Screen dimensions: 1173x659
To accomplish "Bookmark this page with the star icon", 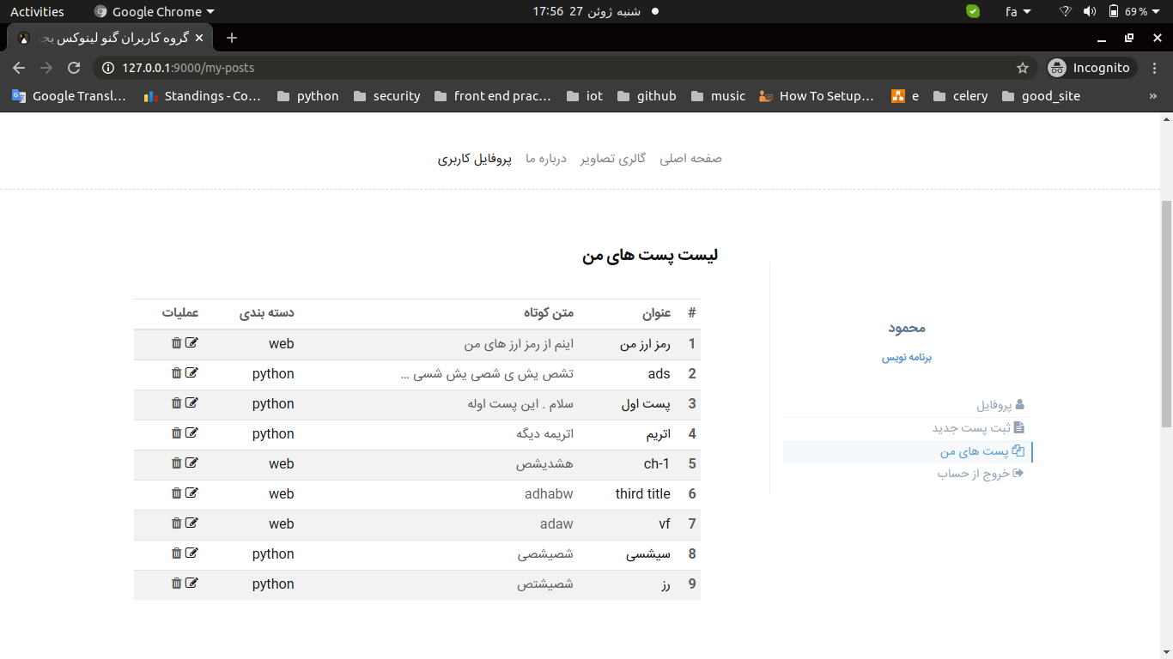I will (1022, 68).
